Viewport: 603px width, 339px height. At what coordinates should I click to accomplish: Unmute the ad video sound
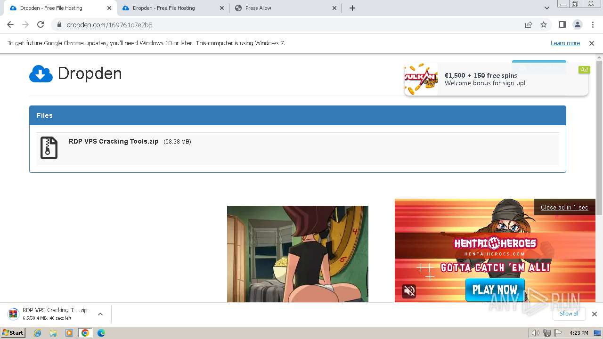pyautogui.click(x=409, y=291)
